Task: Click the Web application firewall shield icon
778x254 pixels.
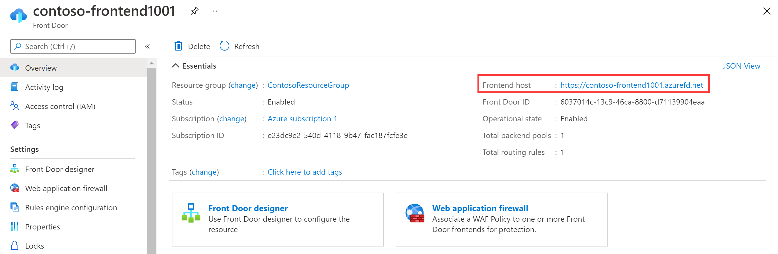Action: coord(14,188)
